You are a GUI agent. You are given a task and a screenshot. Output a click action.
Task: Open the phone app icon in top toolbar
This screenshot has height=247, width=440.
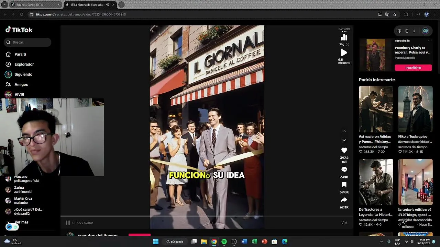[x=407, y=31]
